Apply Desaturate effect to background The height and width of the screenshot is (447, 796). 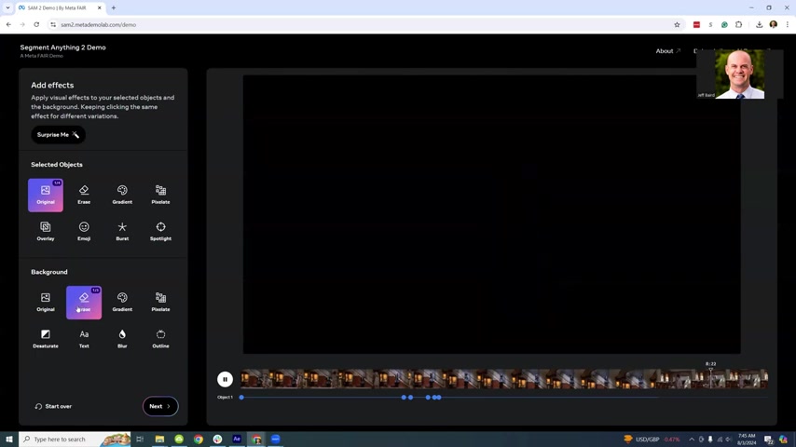[46, 338]
